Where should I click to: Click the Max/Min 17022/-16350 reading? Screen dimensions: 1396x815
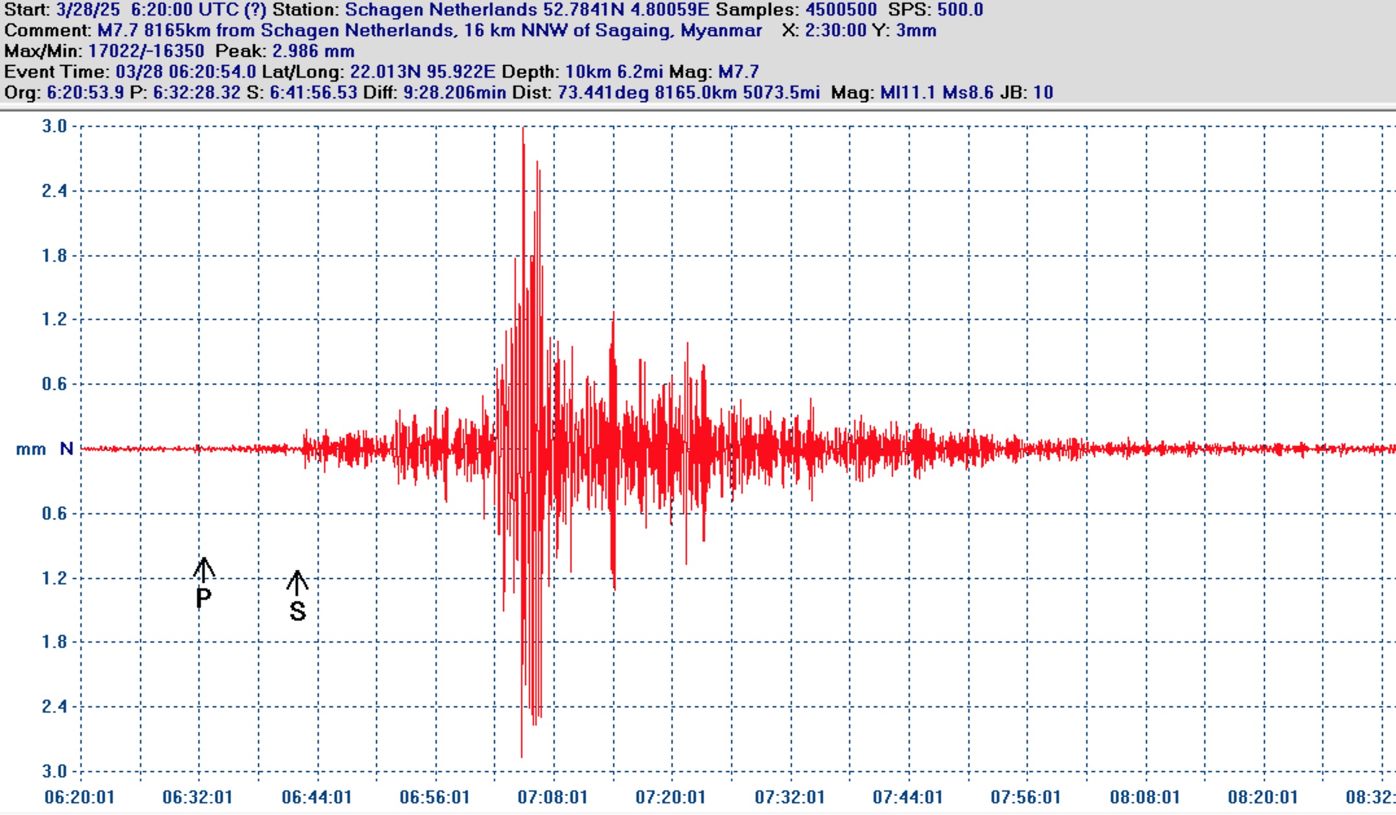(x=146, y=51)
